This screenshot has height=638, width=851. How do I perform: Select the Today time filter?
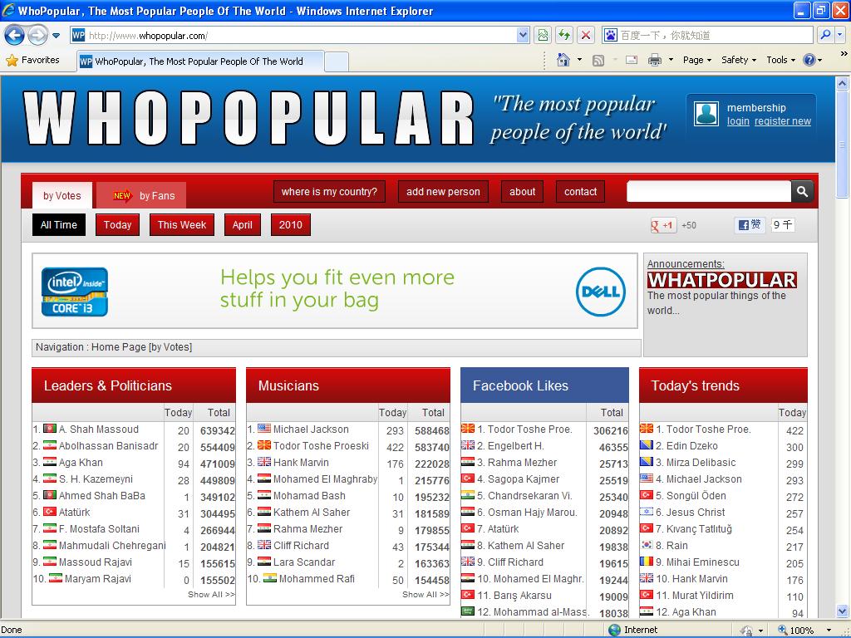coord(117,225)
